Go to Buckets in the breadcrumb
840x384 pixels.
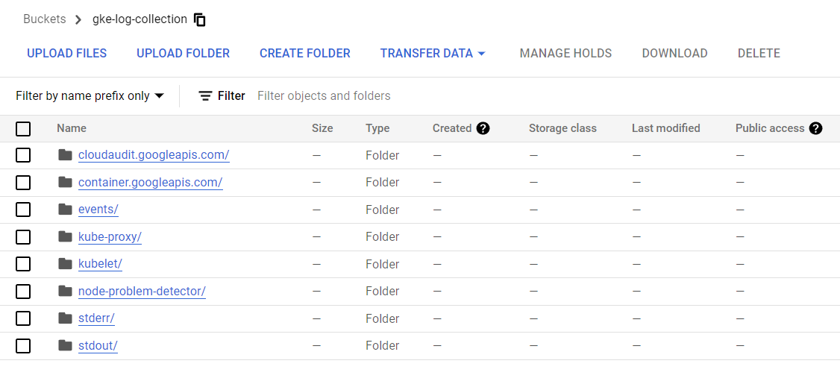coord(44,19)
